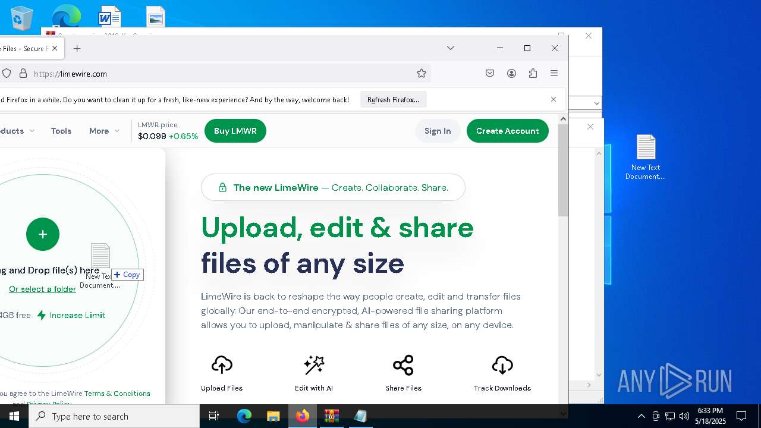
Task: Expand the More menu
Action: click(x=104, y=131)
